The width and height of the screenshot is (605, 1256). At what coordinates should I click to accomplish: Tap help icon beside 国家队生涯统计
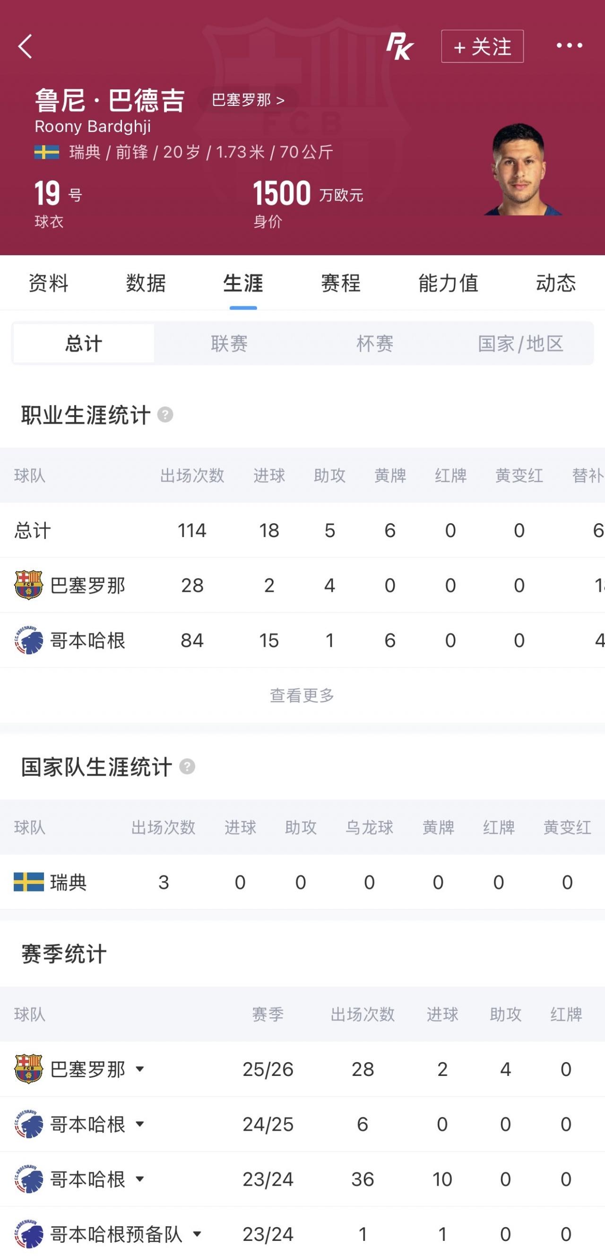(x=187, y=766)
